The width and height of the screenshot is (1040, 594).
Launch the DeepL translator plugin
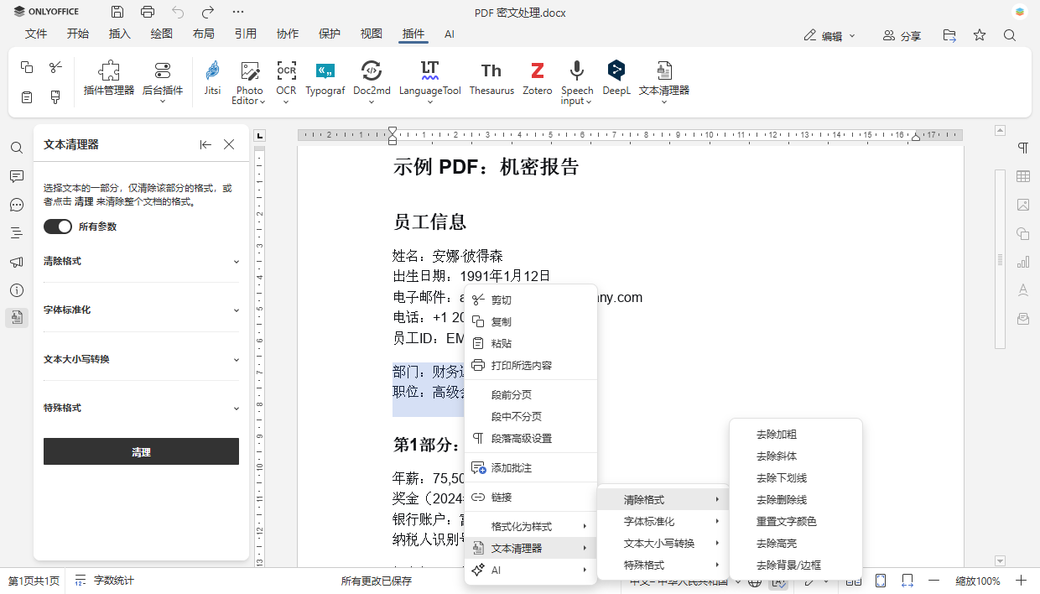616,81
